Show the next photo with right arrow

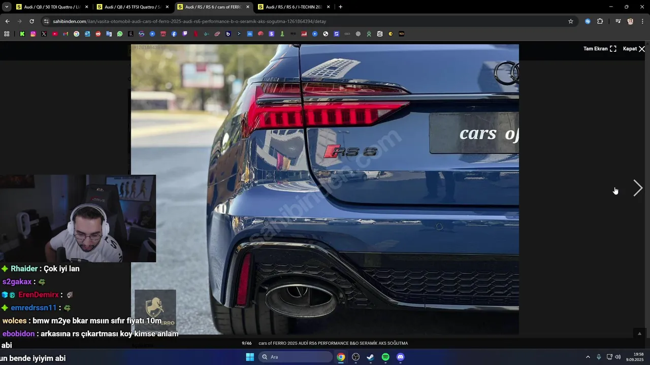point(638,188)
